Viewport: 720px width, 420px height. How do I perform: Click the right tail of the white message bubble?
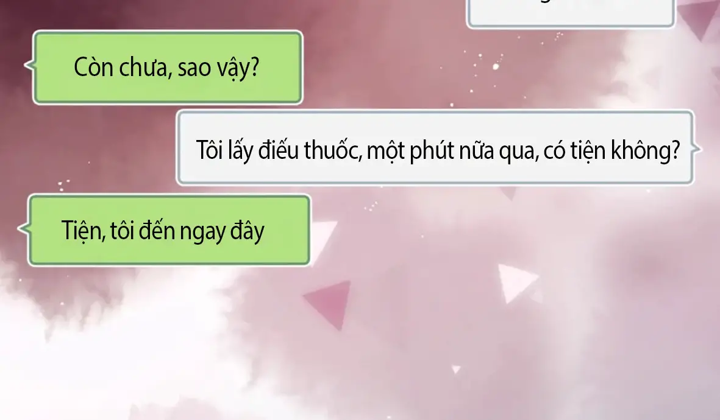point(697,149)
